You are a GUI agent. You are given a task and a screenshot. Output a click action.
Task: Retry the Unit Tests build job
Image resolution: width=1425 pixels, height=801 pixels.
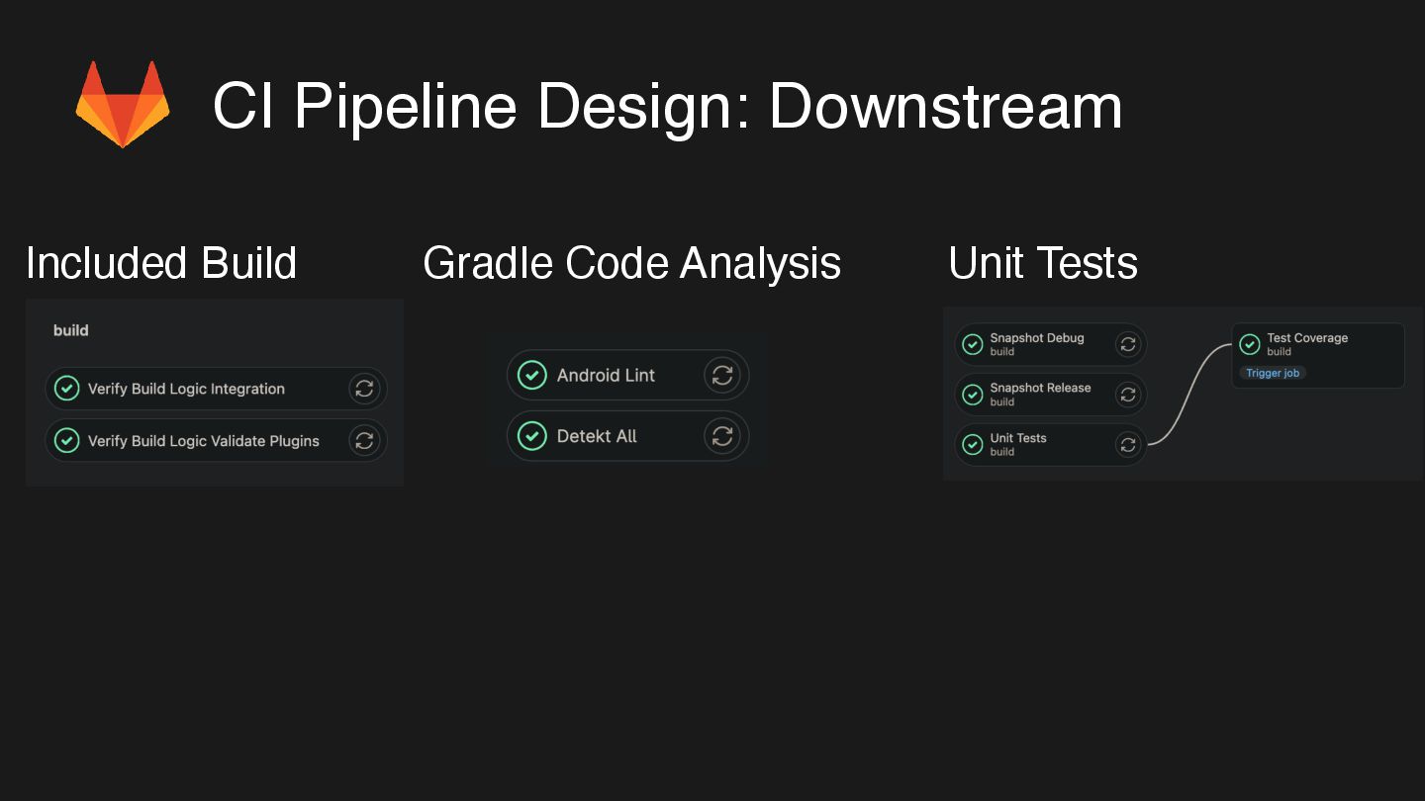point(1128,445)
